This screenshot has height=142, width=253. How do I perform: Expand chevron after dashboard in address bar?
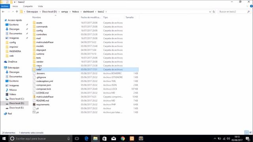[x=96, y=12]
